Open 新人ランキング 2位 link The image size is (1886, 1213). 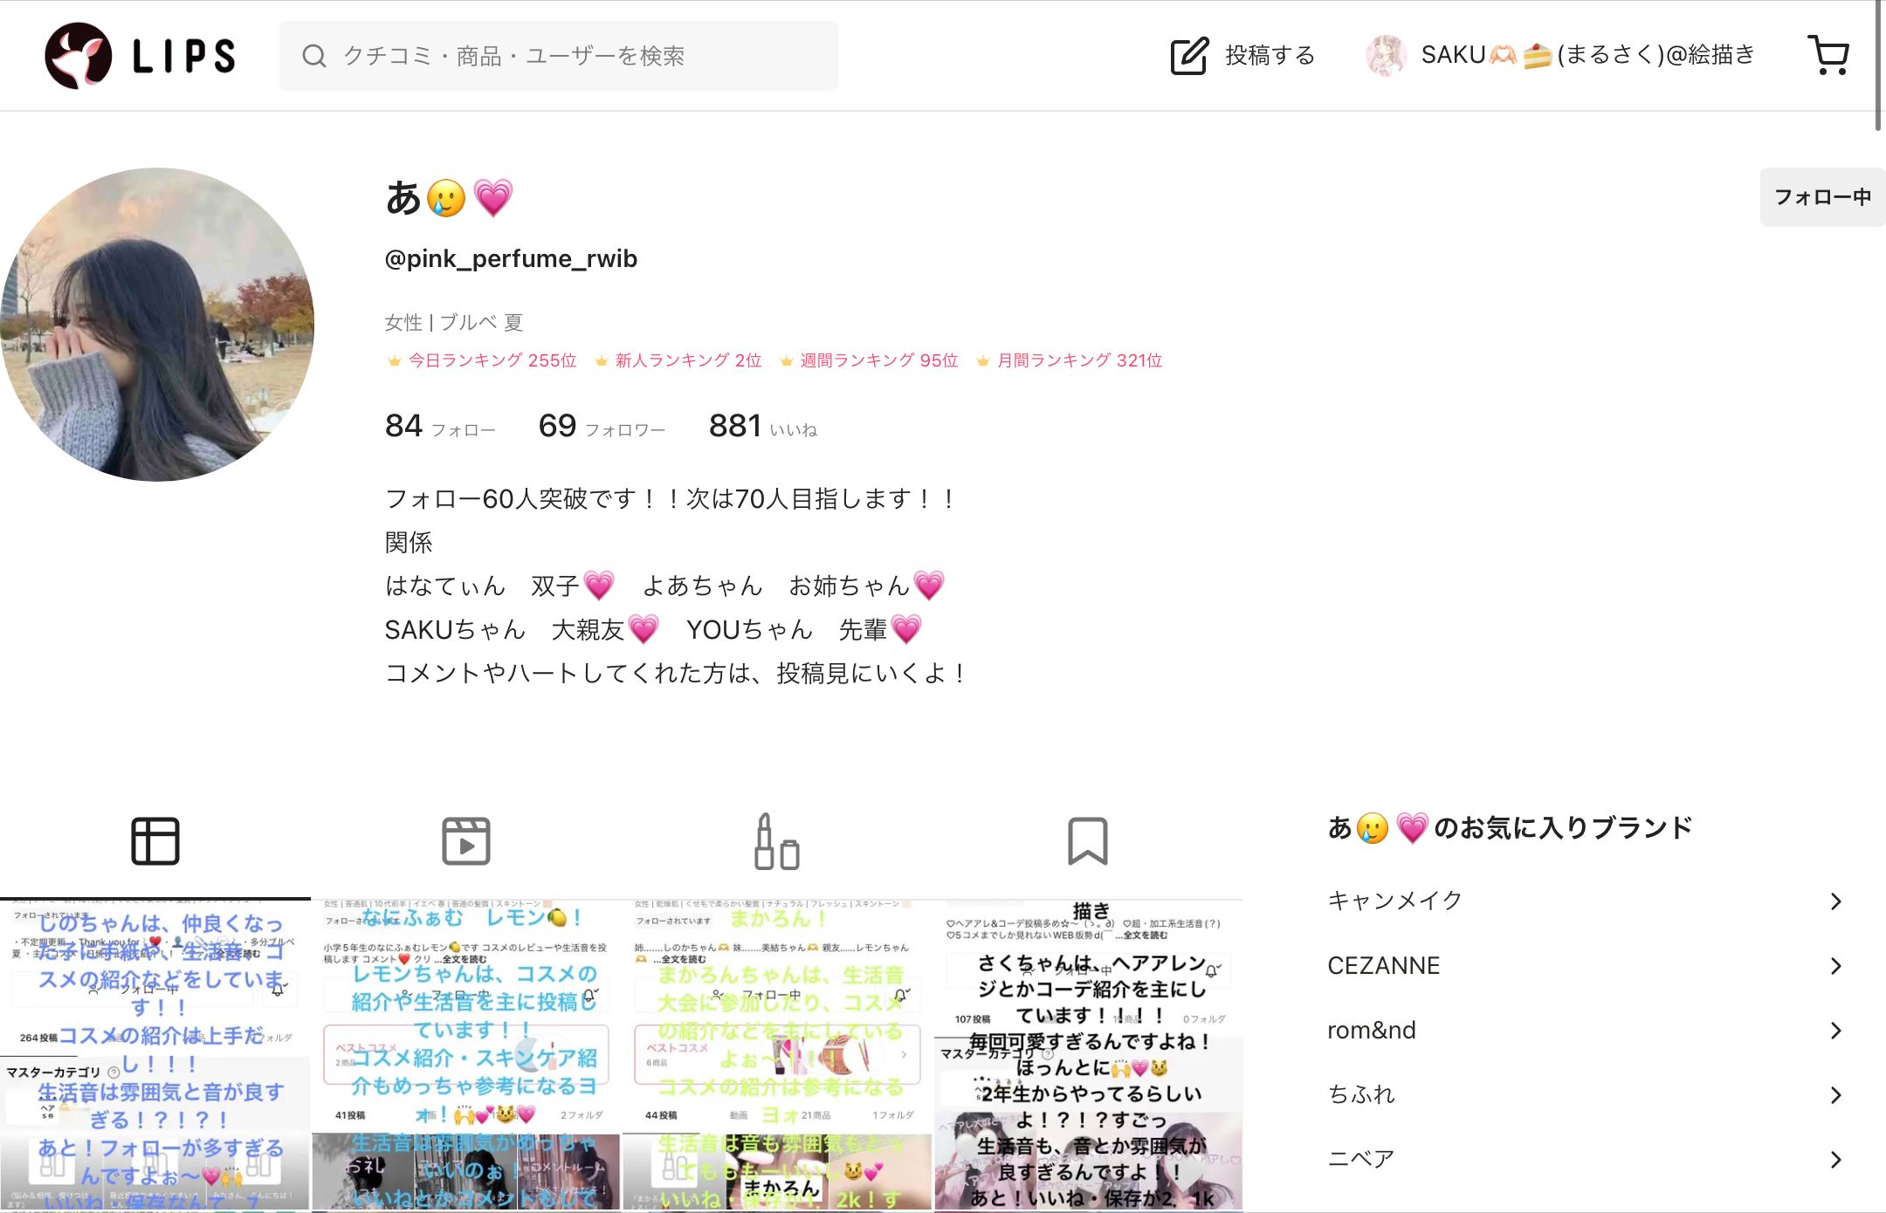[x=685, y=360]
